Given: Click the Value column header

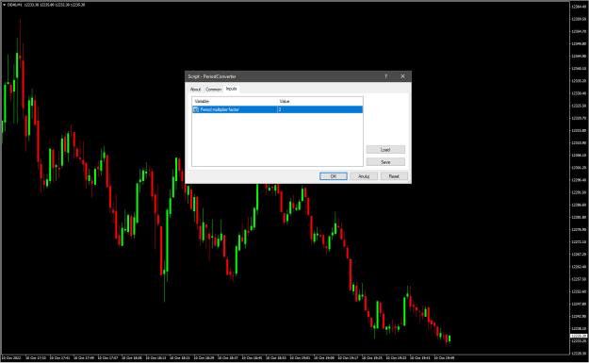Looking at the screenshot, I should (320, 101).
